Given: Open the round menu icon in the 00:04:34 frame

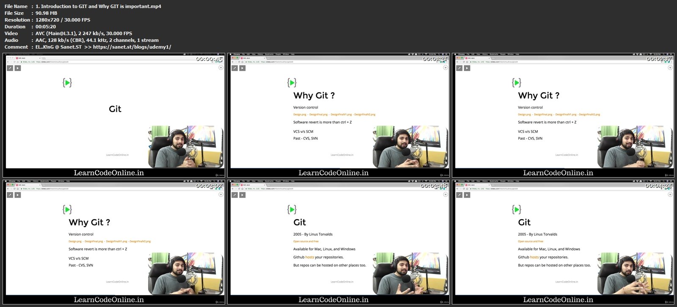Looking at the screenshot, I should [670, 194].
